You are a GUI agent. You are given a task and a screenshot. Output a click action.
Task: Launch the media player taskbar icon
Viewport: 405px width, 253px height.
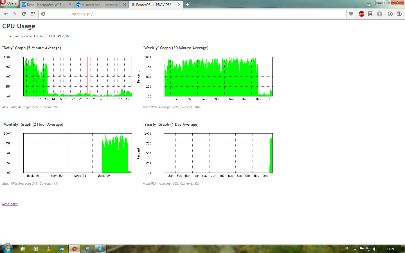[36, 249]
